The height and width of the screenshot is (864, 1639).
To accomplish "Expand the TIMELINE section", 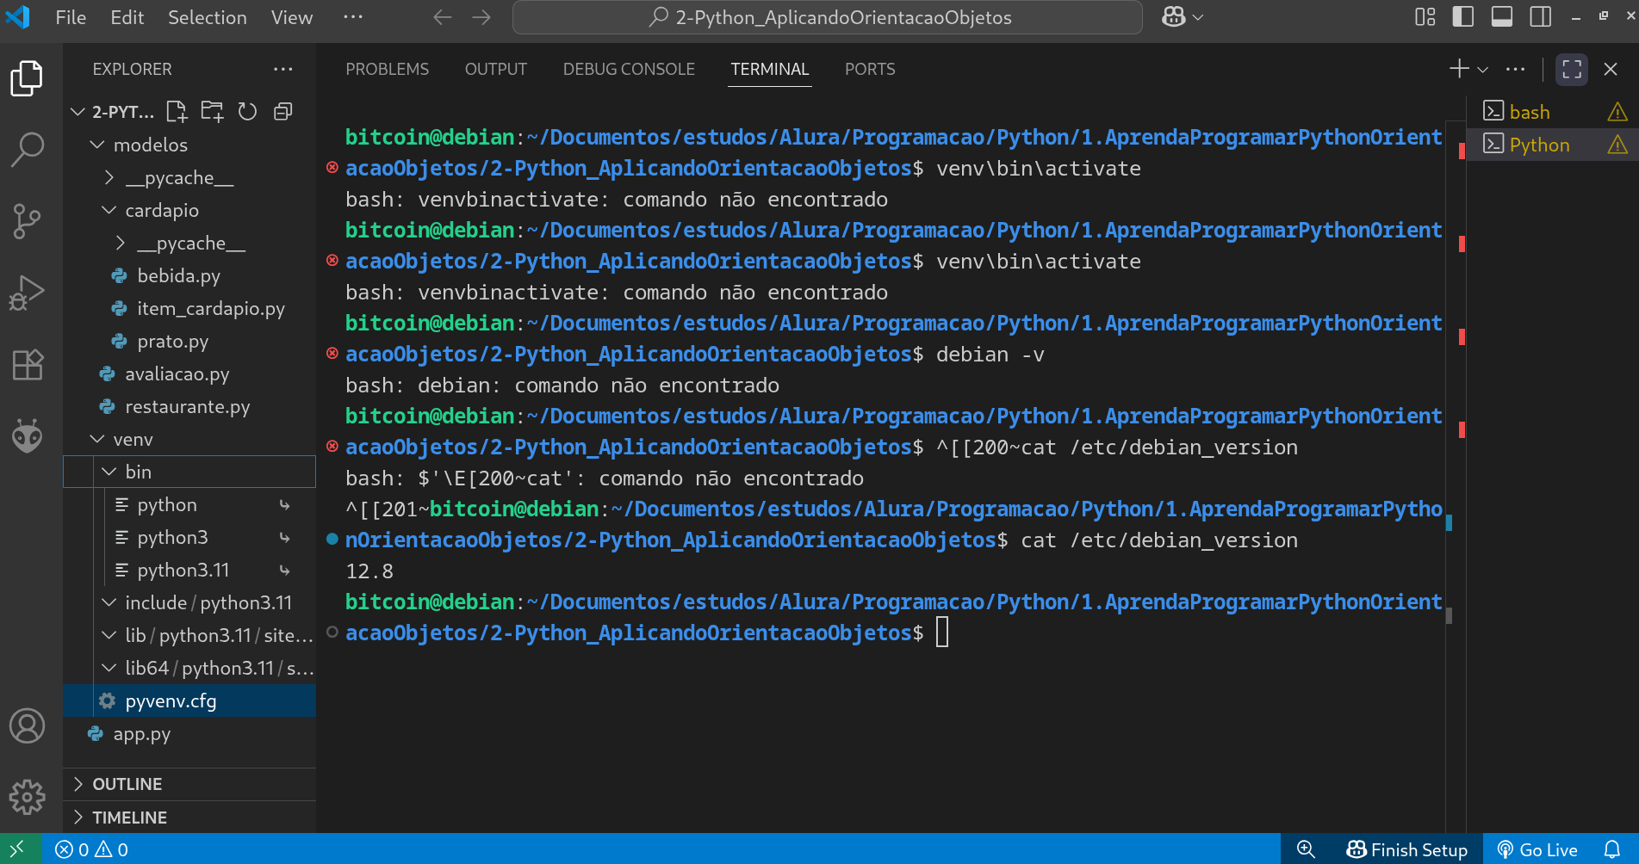I will (x=189, y=818).
